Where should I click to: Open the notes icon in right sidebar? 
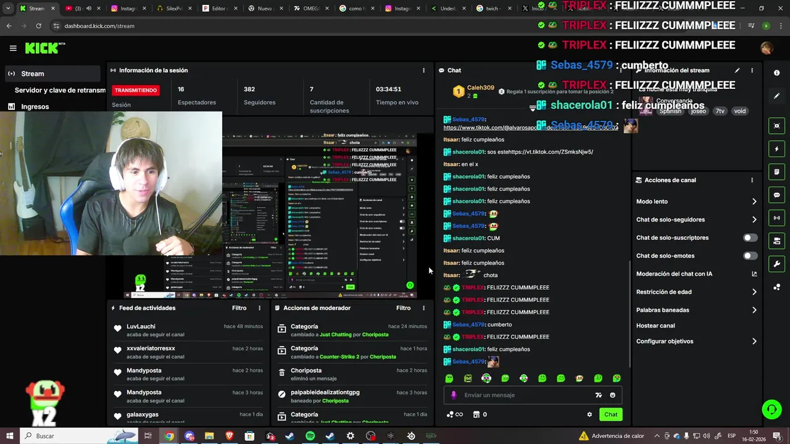point(776,171)
